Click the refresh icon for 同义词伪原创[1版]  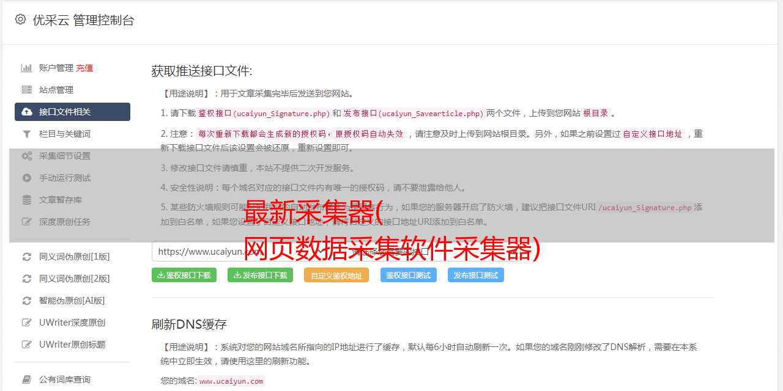click(27, 257)
